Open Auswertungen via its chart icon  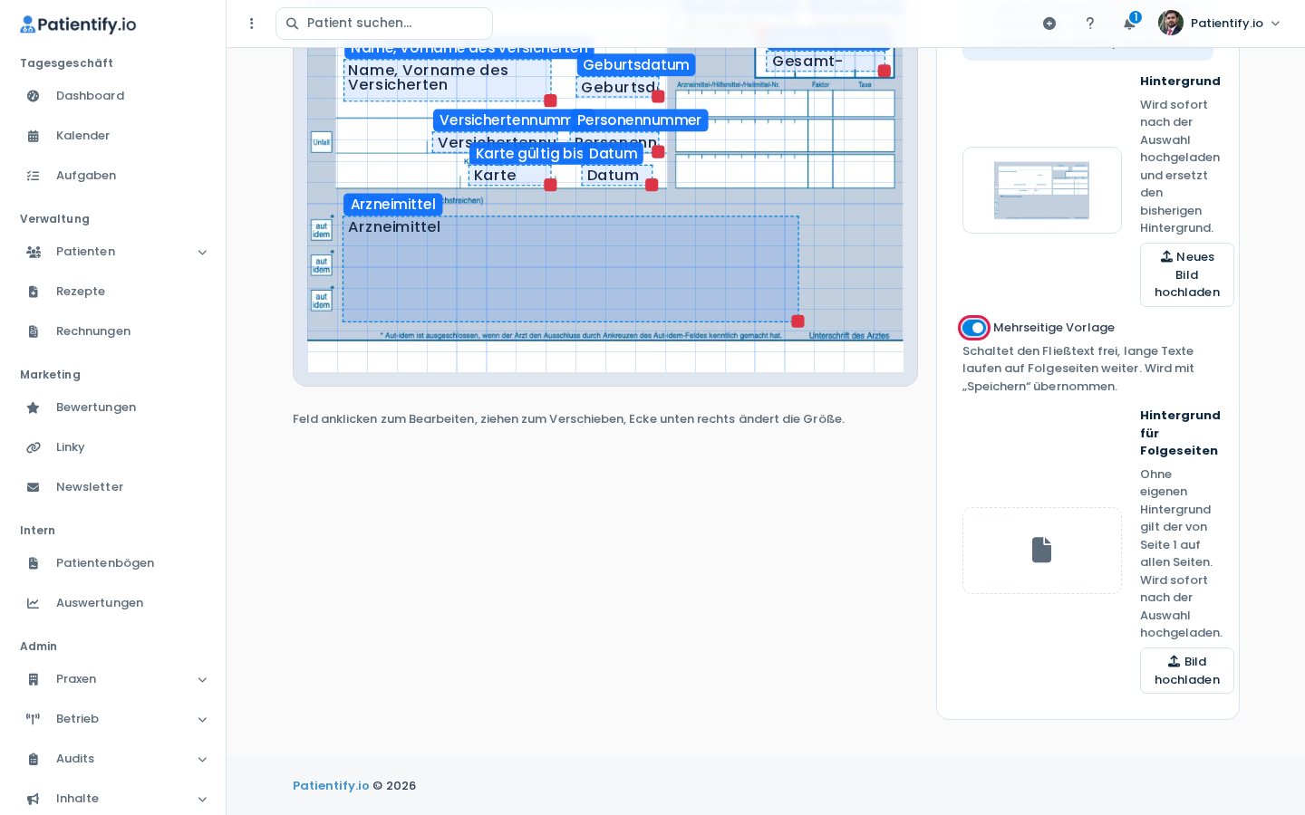click(x=34, y=603)
